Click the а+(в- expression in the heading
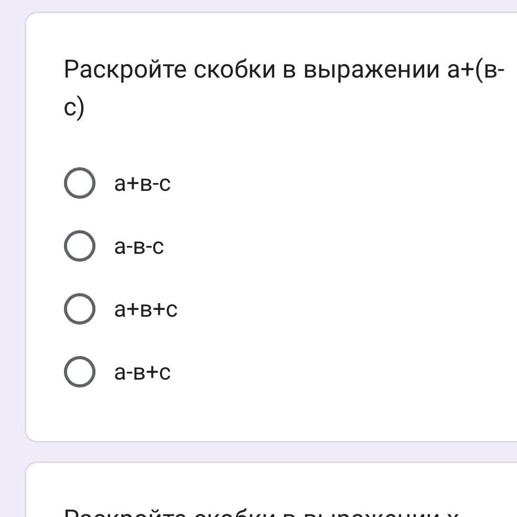 [476, 70]
